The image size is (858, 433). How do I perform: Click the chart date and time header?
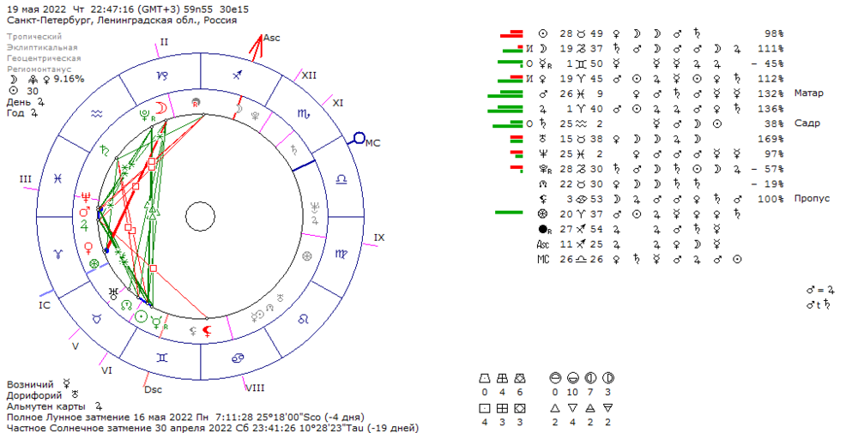coord(128,9)
